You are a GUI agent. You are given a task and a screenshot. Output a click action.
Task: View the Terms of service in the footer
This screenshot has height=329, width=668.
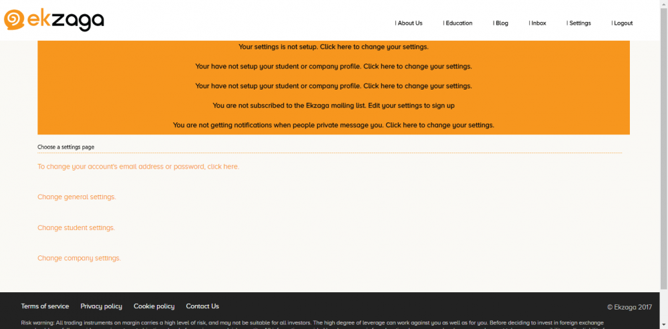pyautogui.click(x=45, y=306)
